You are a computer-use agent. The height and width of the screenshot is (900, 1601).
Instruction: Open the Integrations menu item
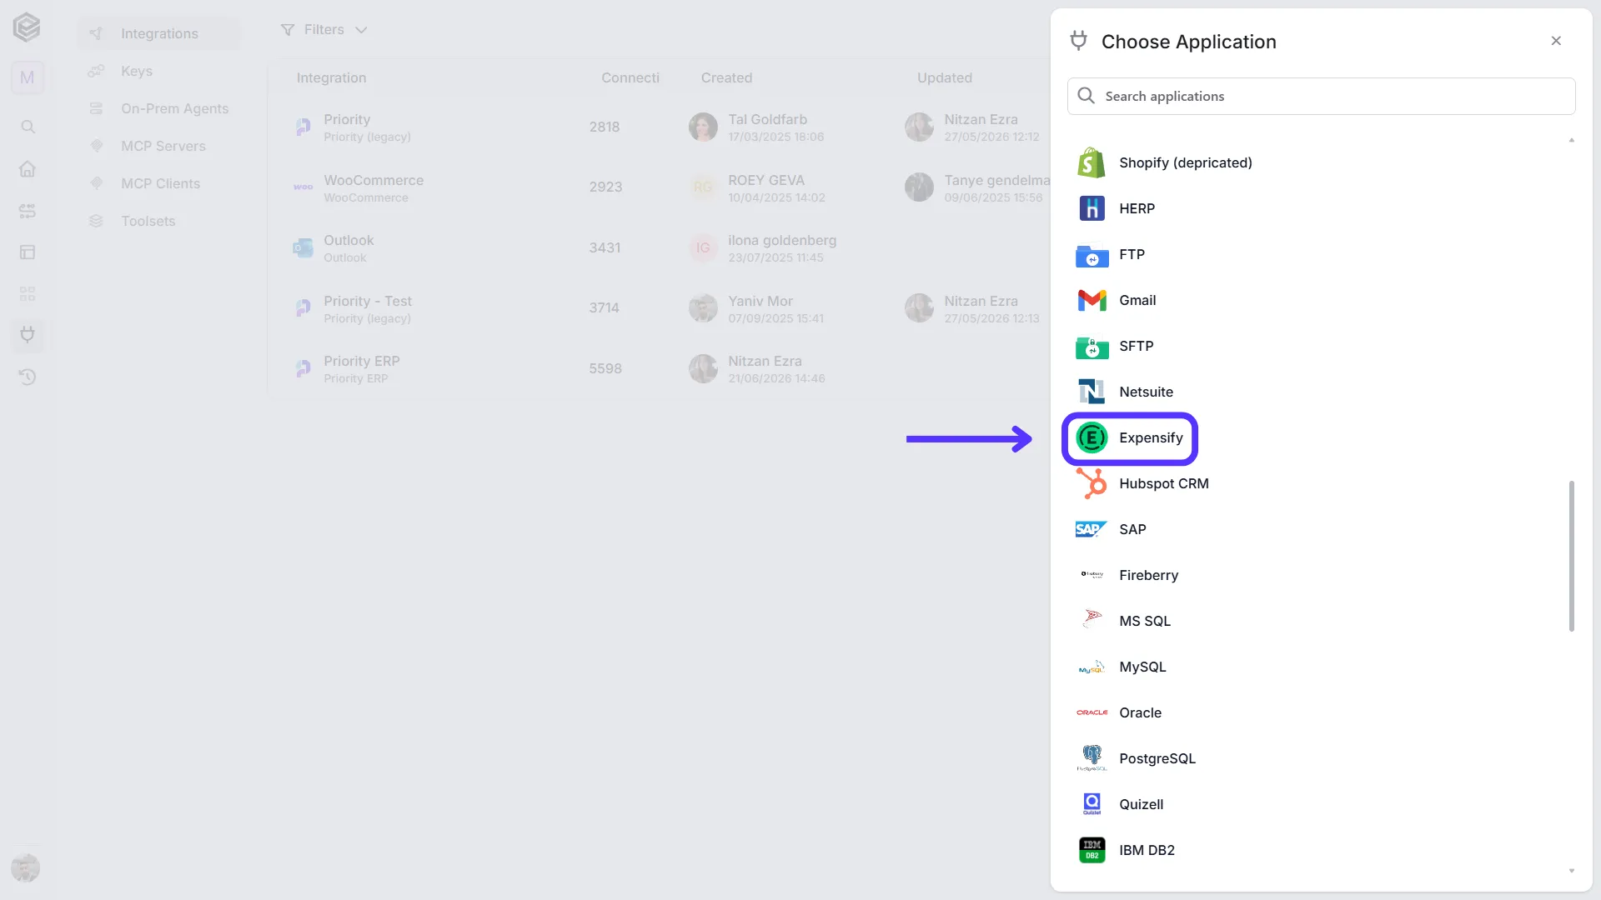coord(158,34)
